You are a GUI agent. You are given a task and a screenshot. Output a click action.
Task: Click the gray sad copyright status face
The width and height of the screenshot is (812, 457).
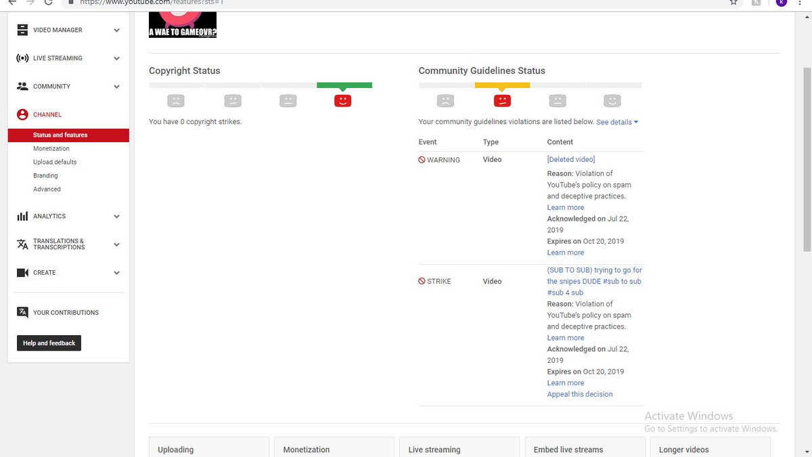click(176, 101)
